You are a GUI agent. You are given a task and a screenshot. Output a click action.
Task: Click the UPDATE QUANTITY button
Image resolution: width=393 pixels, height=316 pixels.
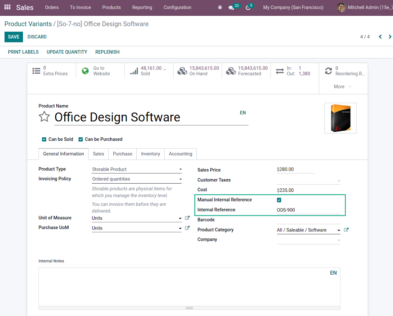point(67,52)
